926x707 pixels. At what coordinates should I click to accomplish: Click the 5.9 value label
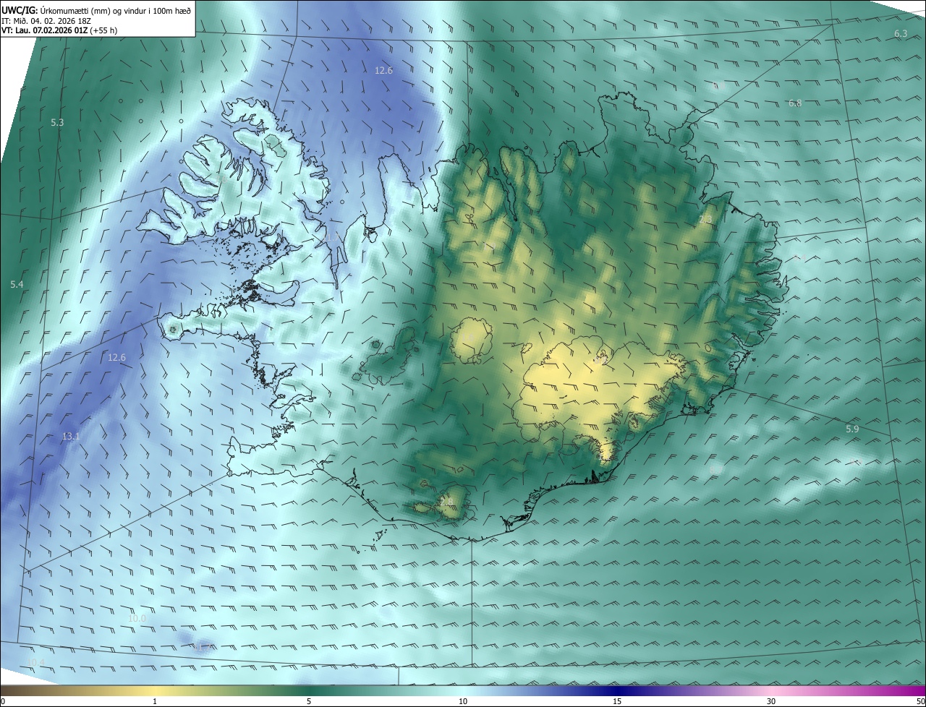pos(852,429)
